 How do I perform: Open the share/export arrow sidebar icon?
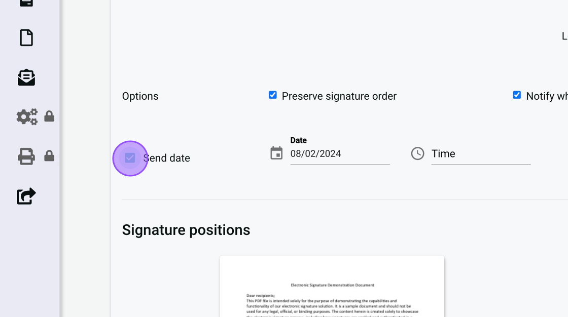(x=26, y=196)
